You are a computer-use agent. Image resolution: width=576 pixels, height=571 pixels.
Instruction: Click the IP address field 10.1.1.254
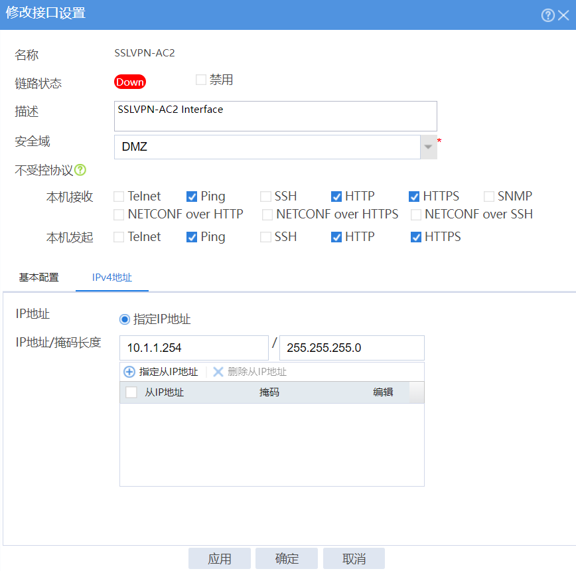(194, 348)
